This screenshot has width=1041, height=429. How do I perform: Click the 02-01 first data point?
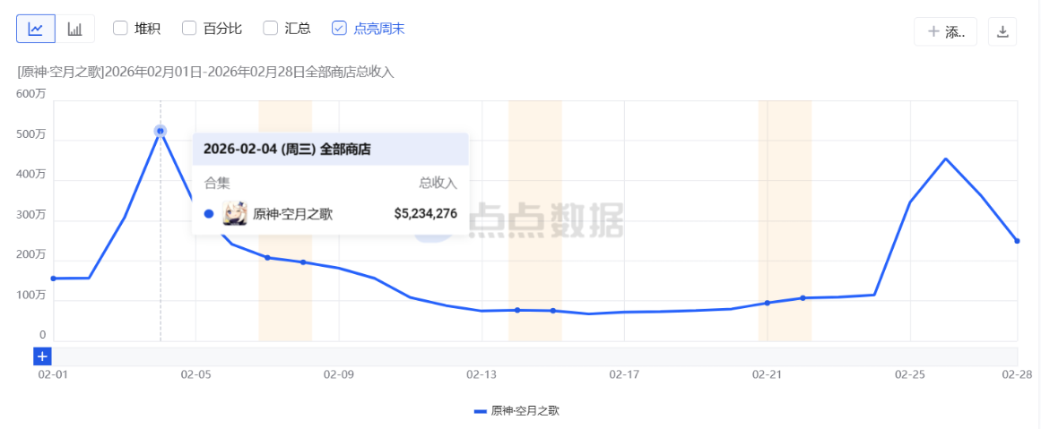(53, 279)
